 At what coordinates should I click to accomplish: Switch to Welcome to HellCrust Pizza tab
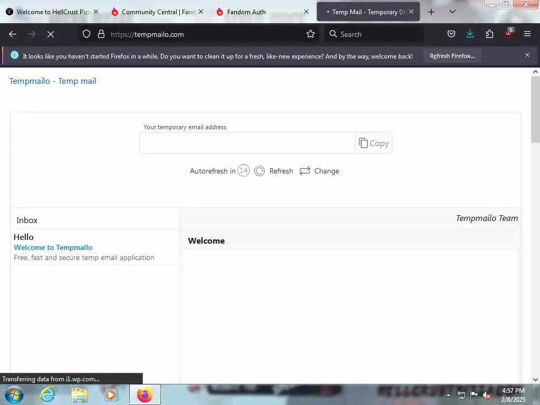tap(52, 12)
